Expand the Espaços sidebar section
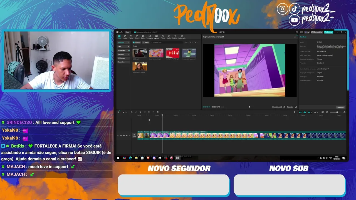The width and height of the screenshot is (356, 200). (x=123, y=54)
